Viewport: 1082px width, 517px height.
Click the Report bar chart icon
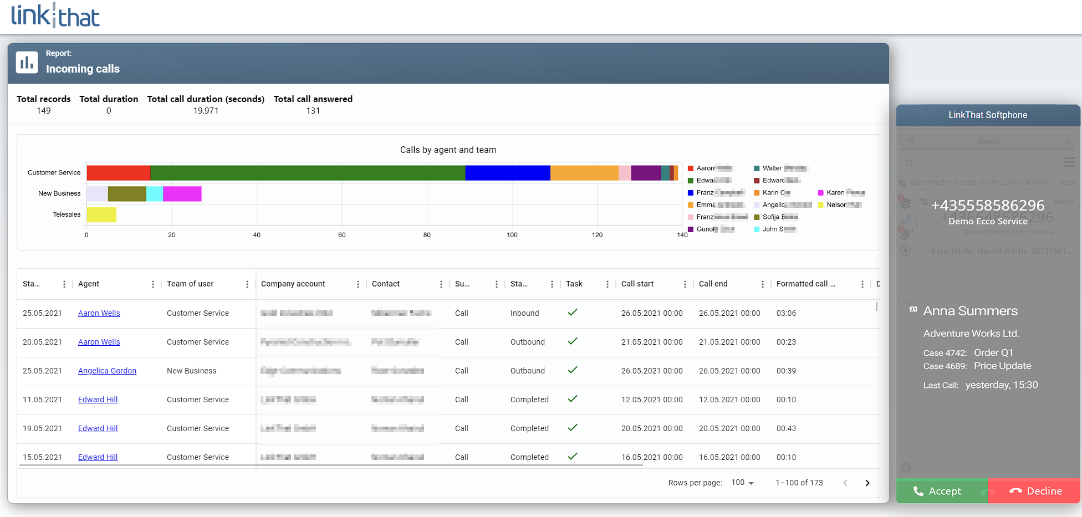click(x=27, y=62)
